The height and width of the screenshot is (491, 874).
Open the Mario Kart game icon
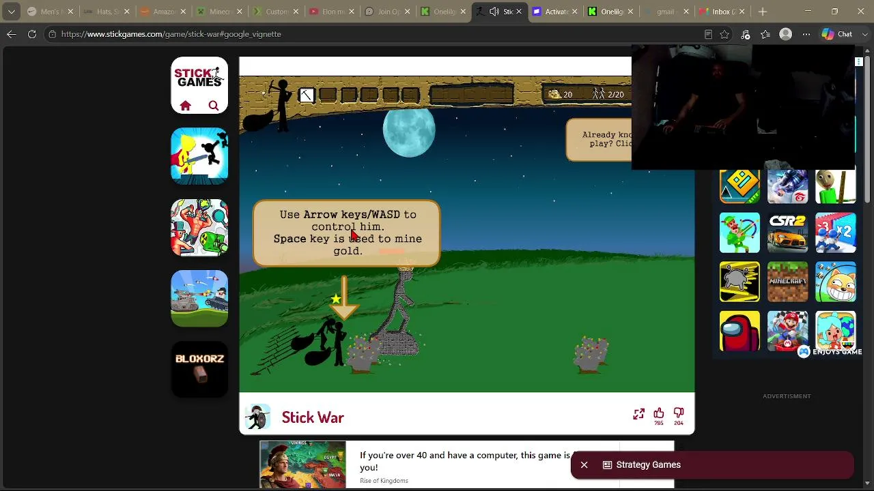point(787,331)
